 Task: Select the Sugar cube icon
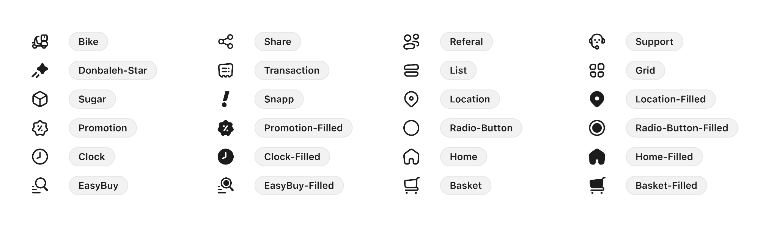click(40, 99)
